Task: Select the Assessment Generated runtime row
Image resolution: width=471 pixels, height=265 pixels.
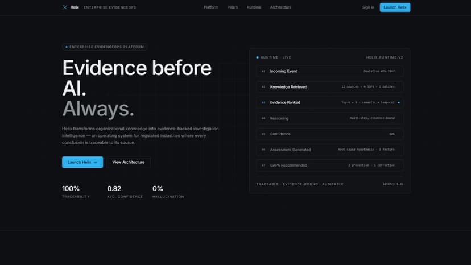Action: [329, 150]
